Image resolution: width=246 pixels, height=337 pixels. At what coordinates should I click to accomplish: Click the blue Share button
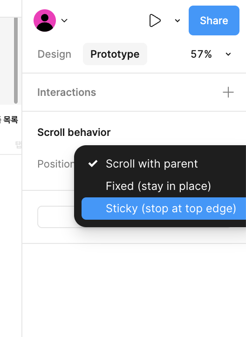click(x=214, y=20)
